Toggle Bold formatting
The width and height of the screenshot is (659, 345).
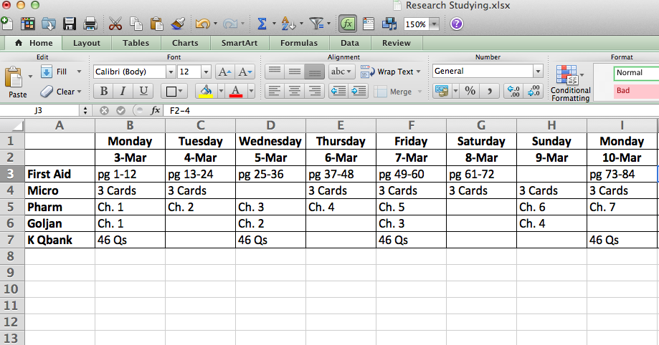tap(104, 91)
